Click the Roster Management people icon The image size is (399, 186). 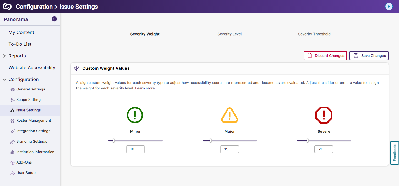(x=13, y=121)
